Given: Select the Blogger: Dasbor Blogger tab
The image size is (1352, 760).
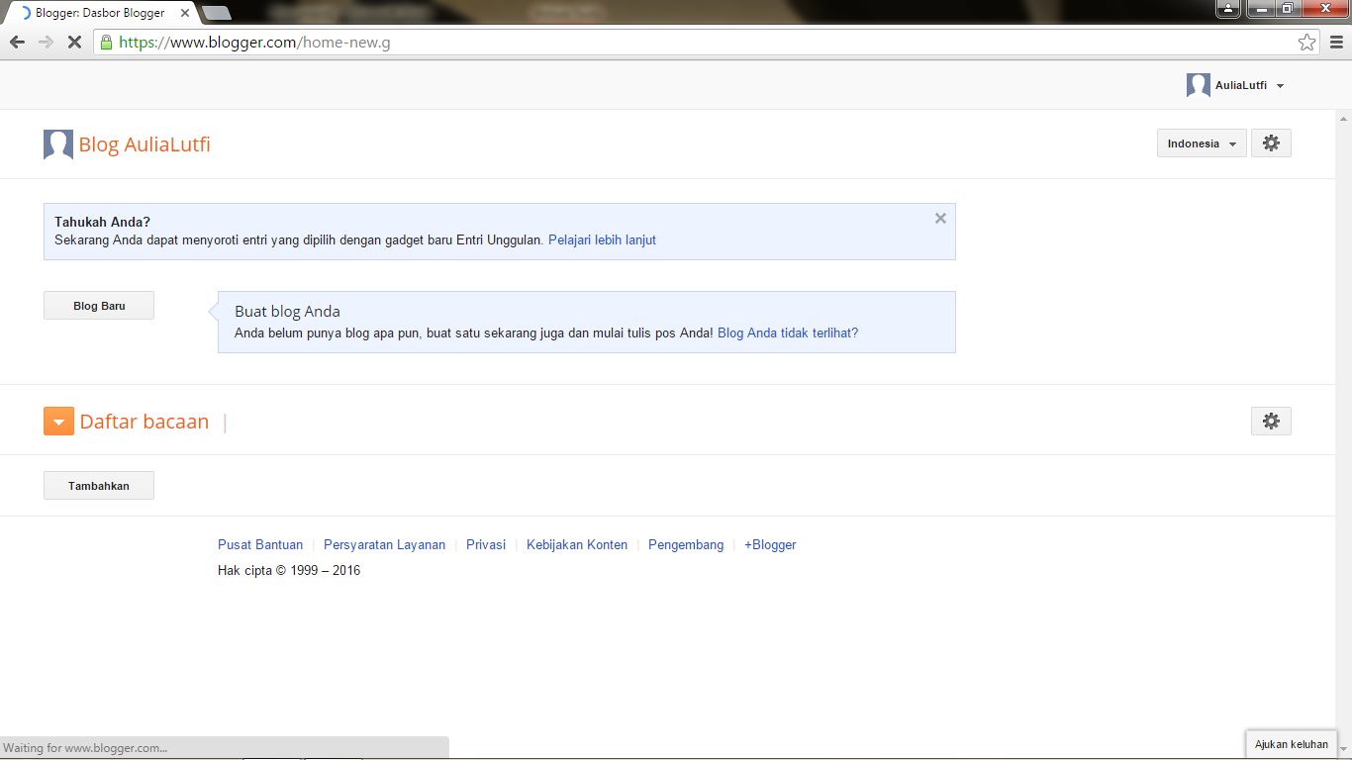Looking at the screenshot, I should tap(100, 13).
